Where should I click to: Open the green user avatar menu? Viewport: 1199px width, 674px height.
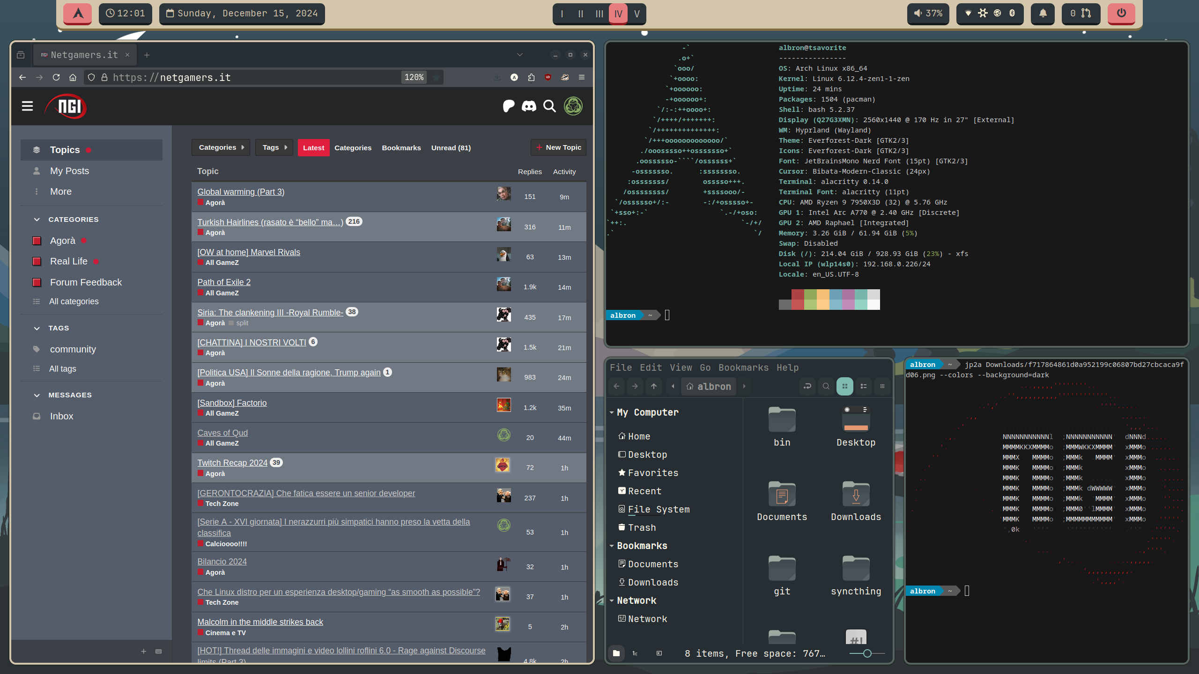point(573,106)
